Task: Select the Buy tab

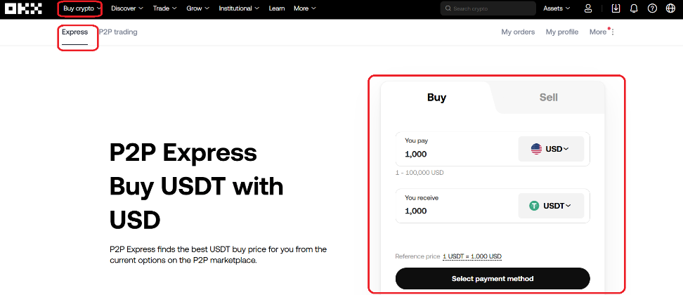Action: click(x=436, y=98)
